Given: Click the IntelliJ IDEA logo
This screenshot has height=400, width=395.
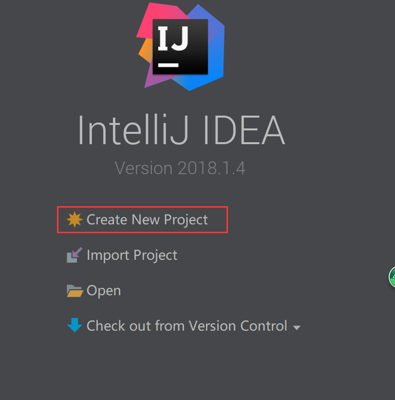Looking at the screenshot, I should (x=180, y=47).
